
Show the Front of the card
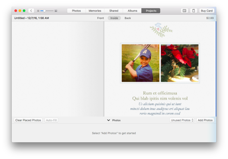100,18
